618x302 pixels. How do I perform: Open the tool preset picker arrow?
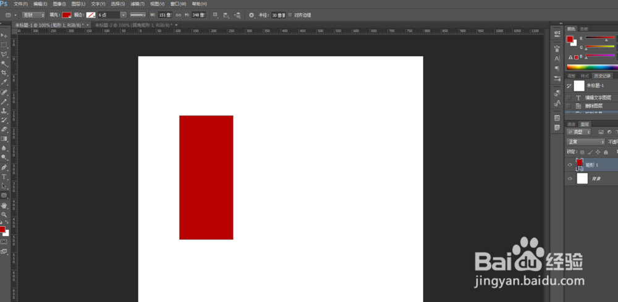pos(15,15)
